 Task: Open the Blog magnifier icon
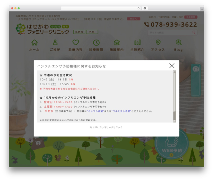[178, 42]
